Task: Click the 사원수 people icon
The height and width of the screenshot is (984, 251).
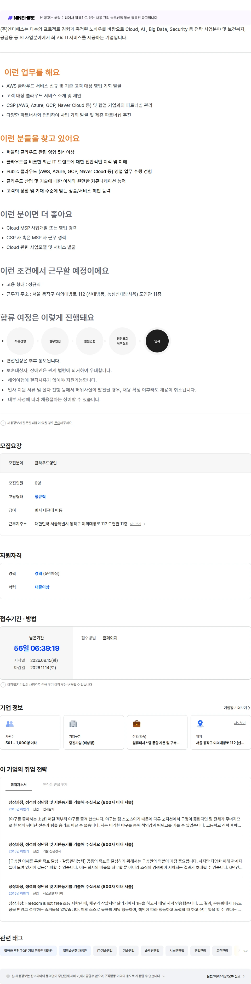Action: coord(10,724)
